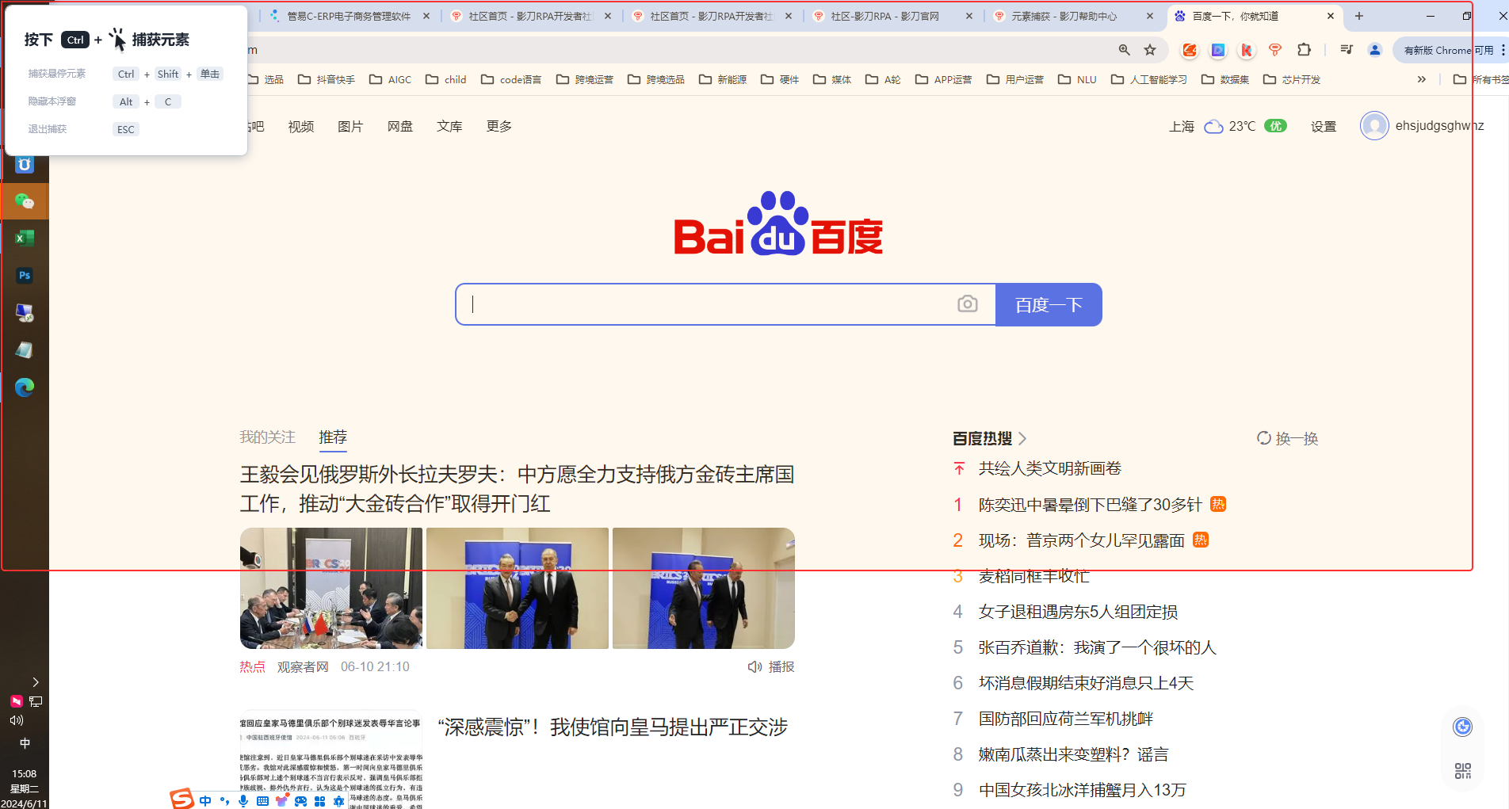Click the Baidu logo

(x=778, y=223)
